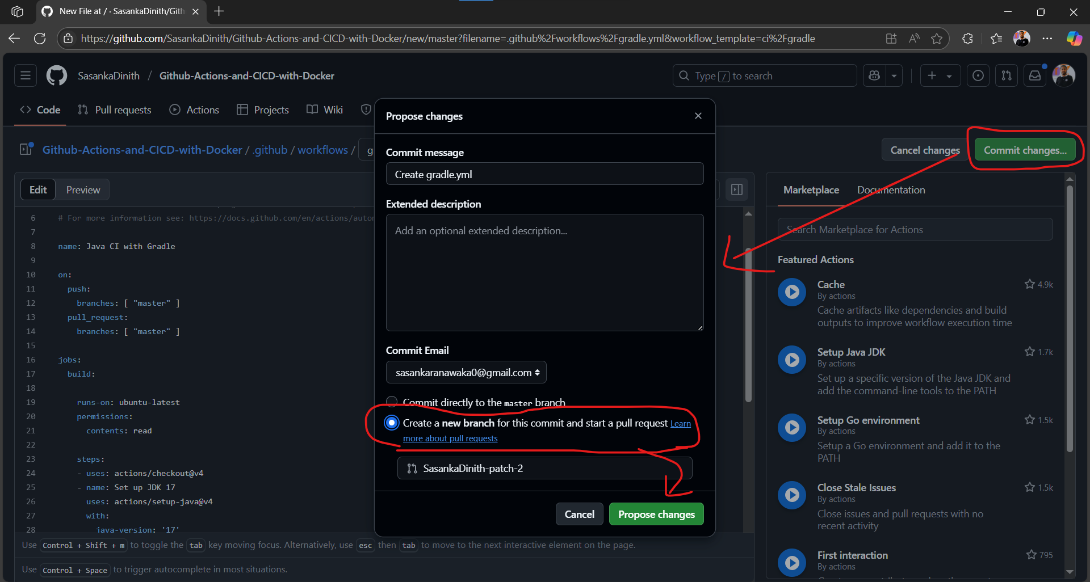
Task: Switch to the Preview editor tab
Action: (83, 189)
